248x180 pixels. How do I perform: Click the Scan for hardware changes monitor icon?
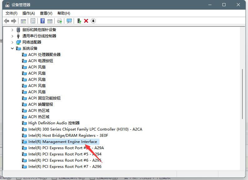point(69,21)
